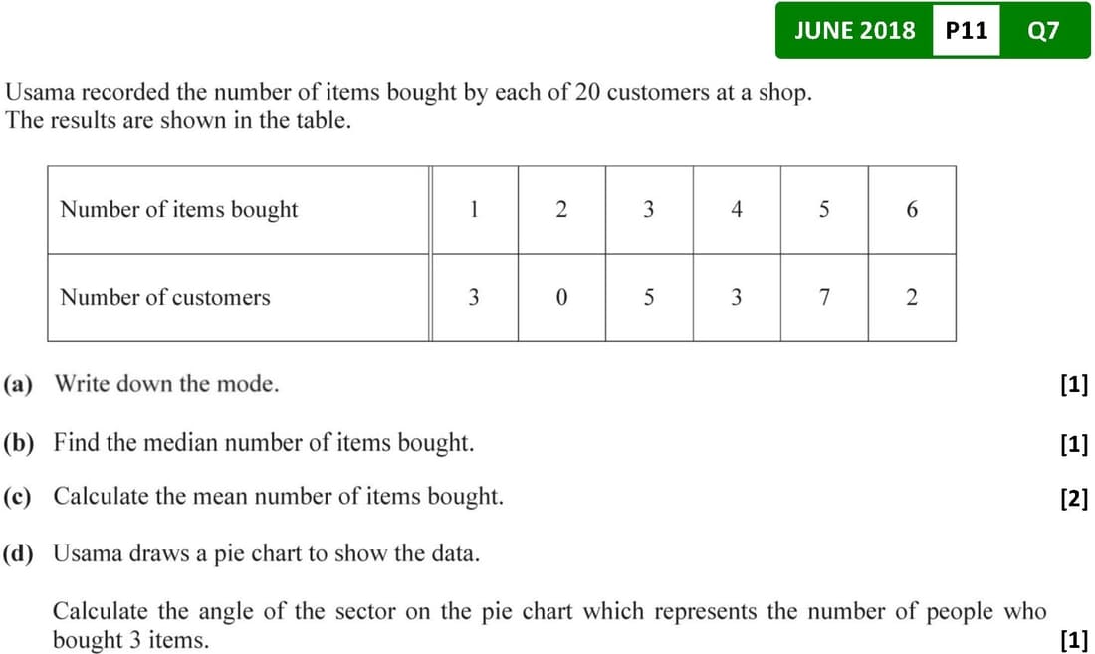Select table cell for 2 items bought
The image size is (1095, 654).
(x=561, y=210)
